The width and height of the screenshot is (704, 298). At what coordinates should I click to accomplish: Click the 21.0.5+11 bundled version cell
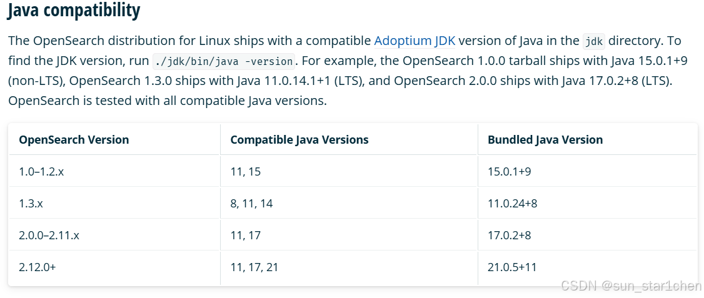513,267
